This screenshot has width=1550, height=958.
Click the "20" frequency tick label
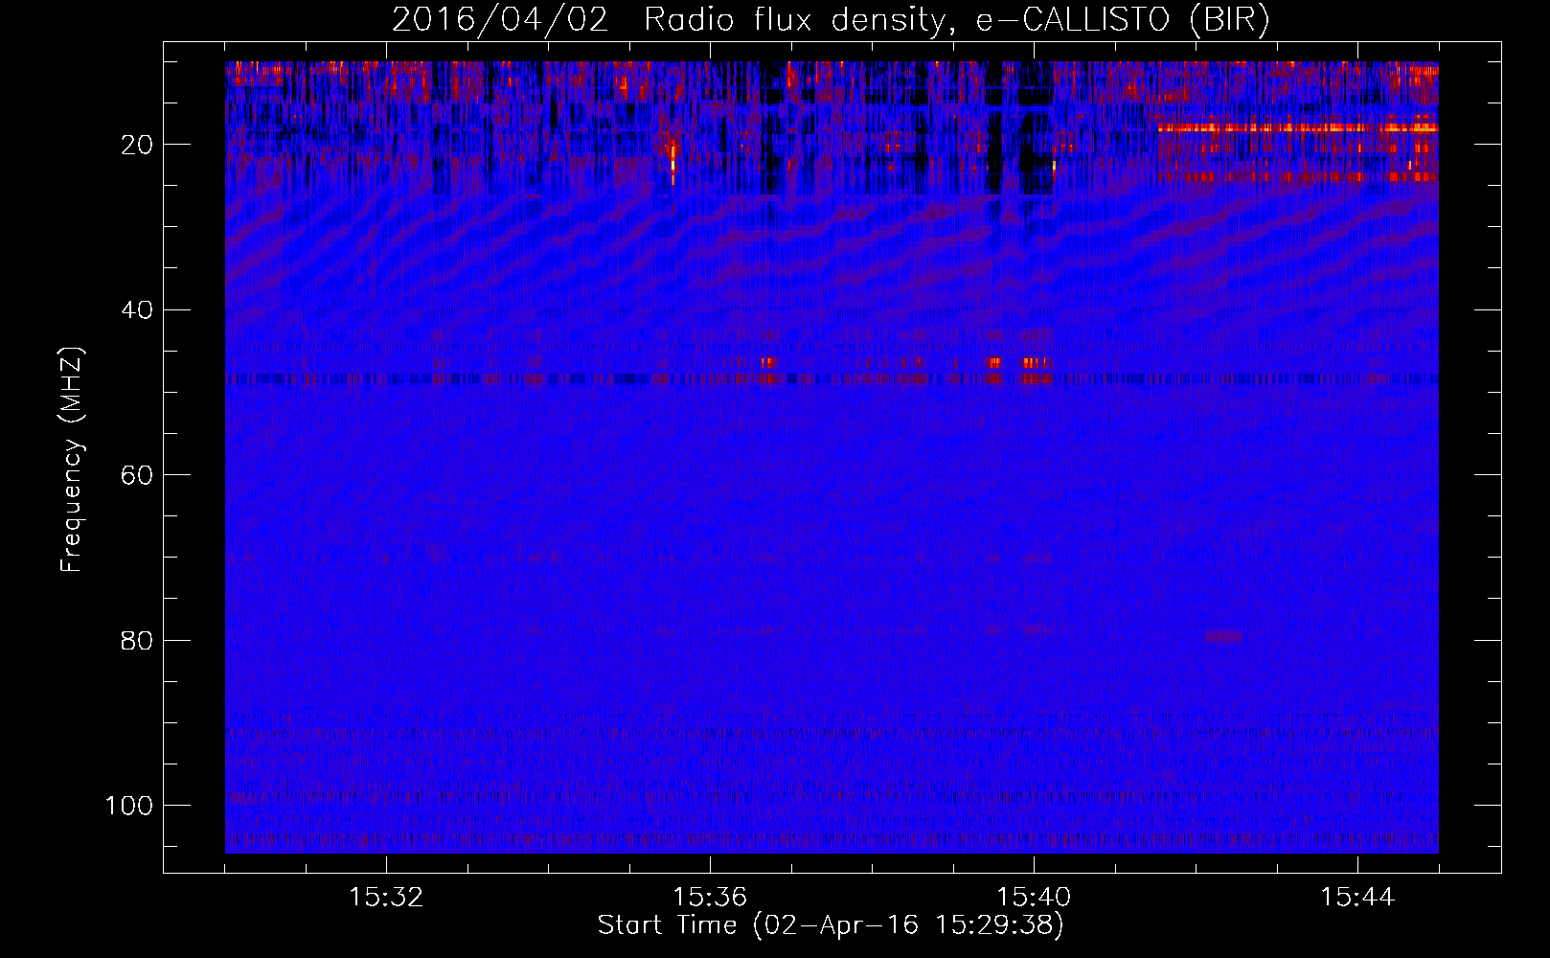click(137, 145)
